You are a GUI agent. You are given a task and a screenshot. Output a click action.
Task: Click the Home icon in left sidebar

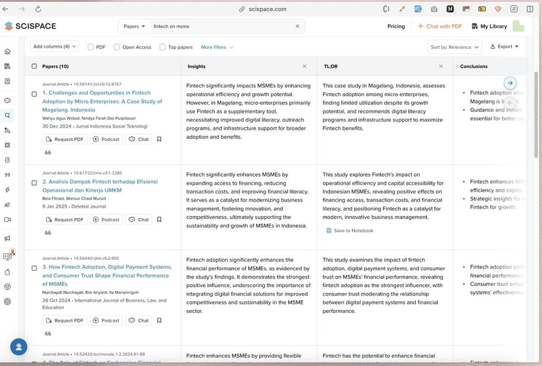[x=7, y=51]
